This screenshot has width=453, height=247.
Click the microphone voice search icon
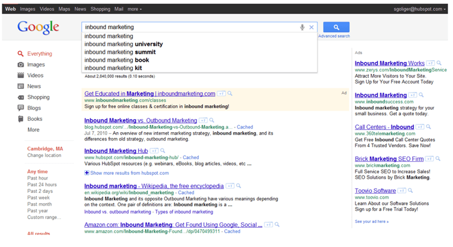pyautogui.click(x=302, y=28)
